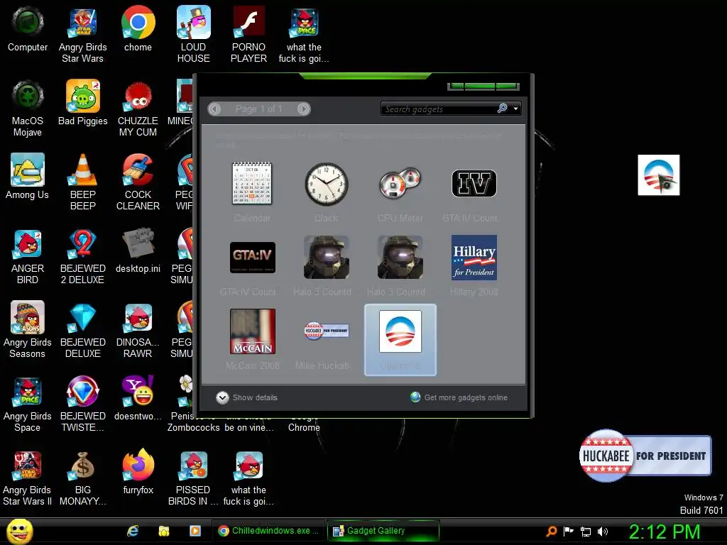Open the volume speaker tray icon
This screenshot has height=545, width=727.
[x=603, y=532]
